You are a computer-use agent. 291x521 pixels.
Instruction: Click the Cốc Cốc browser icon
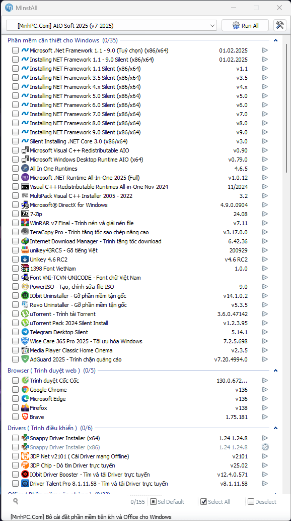tap(25, 381)
